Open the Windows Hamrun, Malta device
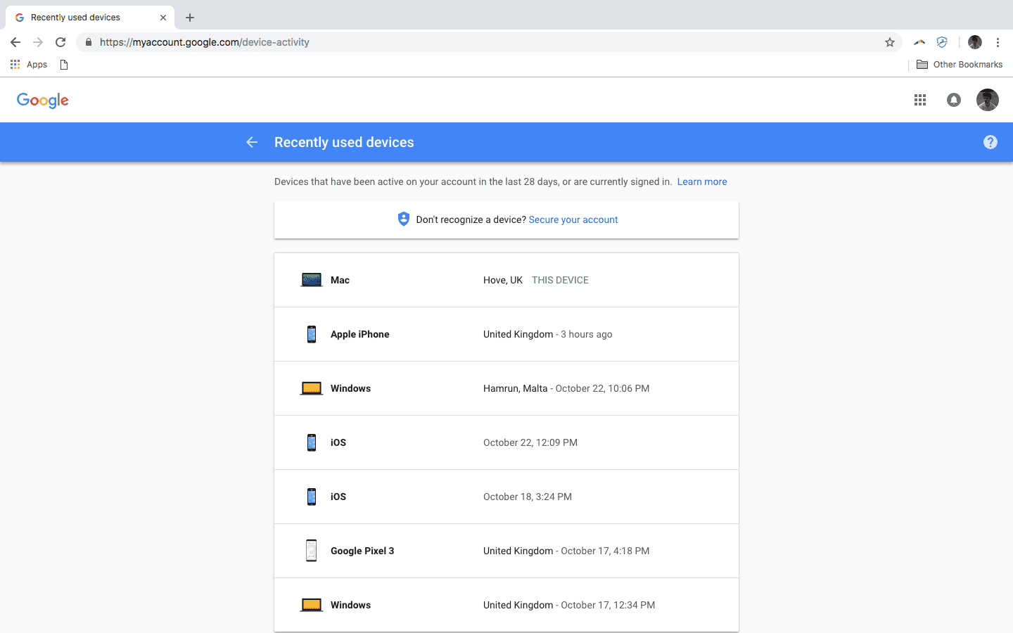This screenshot has height=633, width=1013. point(507,388)
